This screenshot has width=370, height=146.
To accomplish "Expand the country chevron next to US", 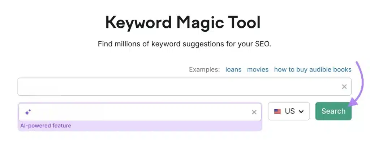I will [301, 111].
